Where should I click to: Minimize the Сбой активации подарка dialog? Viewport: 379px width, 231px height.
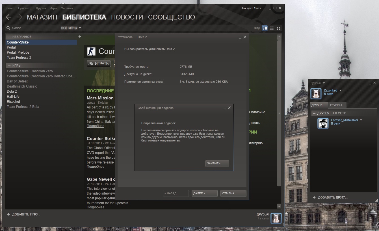coord(225,108)
